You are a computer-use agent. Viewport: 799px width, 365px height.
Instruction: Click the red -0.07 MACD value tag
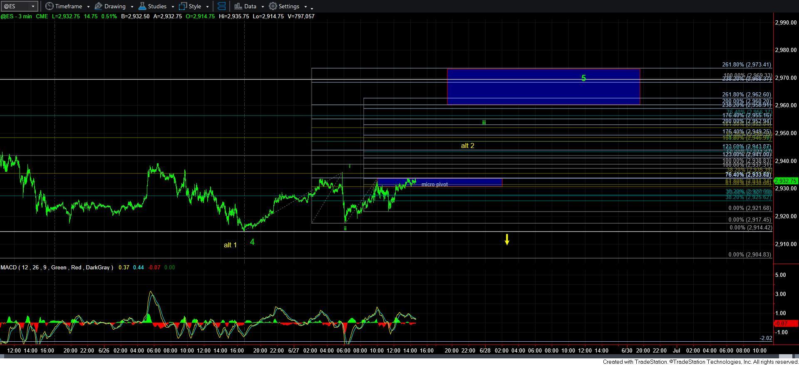(x=786, y=323)
